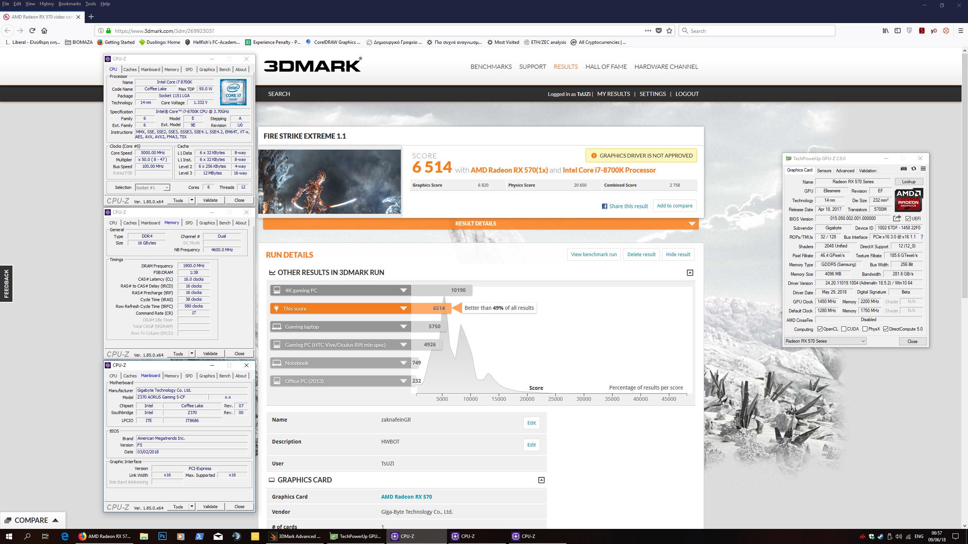Toggle the Firefox sidebar icon
This screenshot has width=968, height=544.
pos(898,31)
